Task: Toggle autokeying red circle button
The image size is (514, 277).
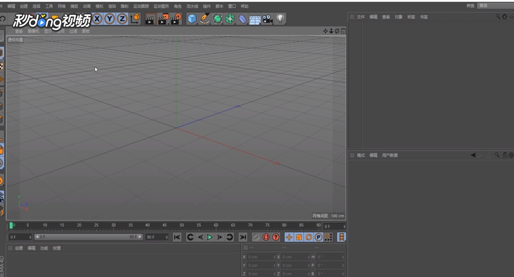Action: [x=266, y=237]
